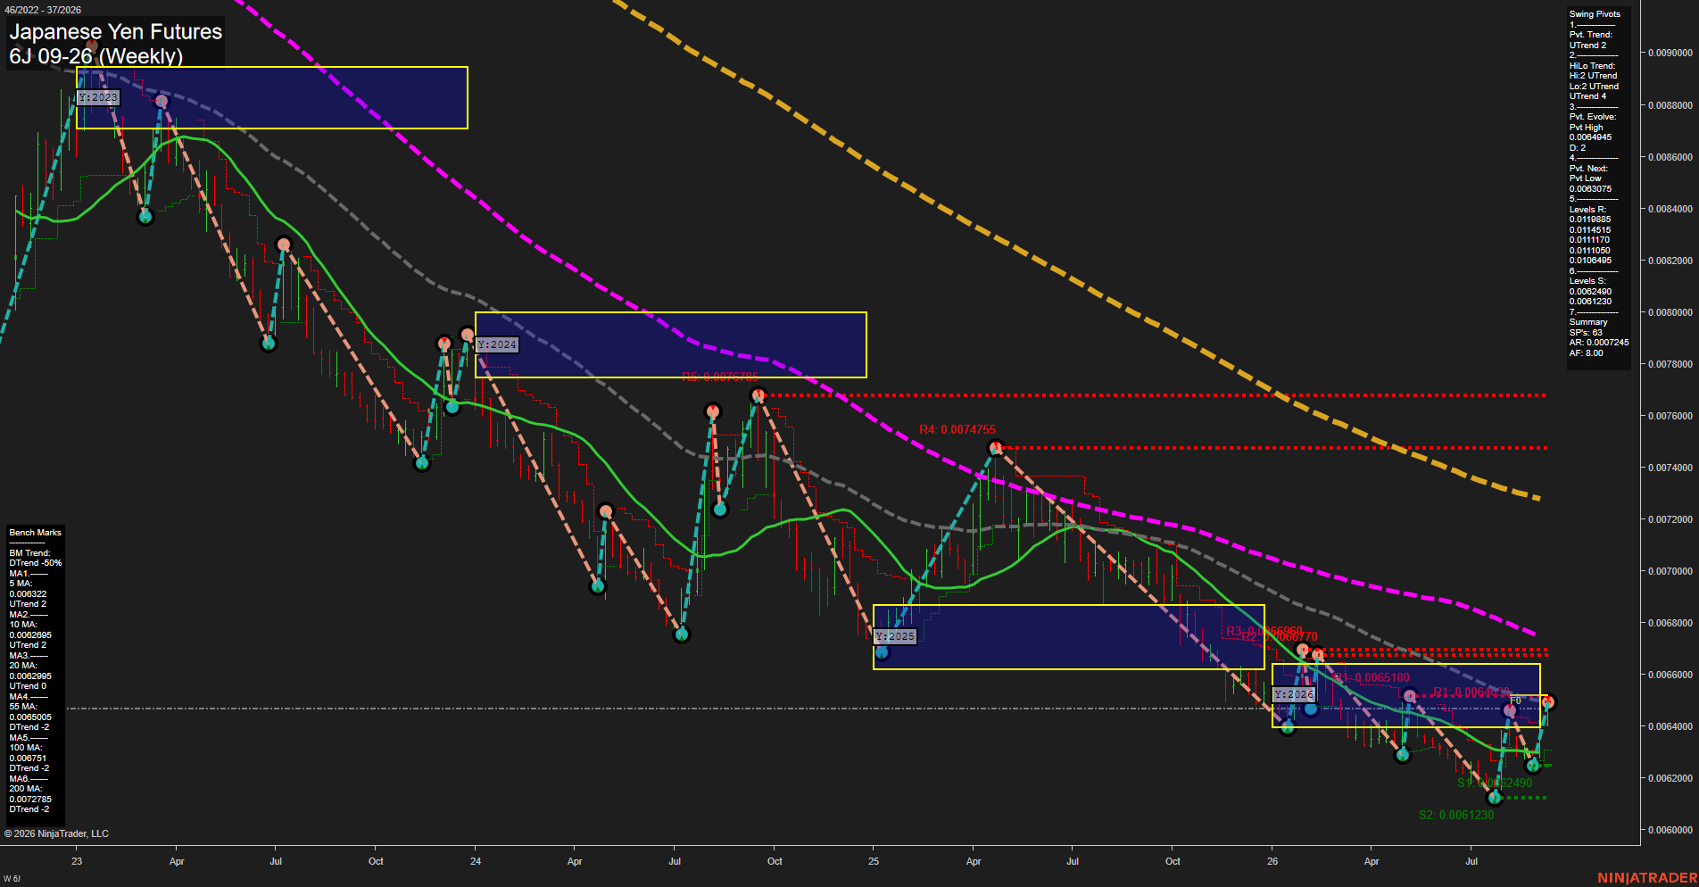1699x887 pixels.
Task: Click the Y:2023 yearly label
Action: click(x=97, y=97)
